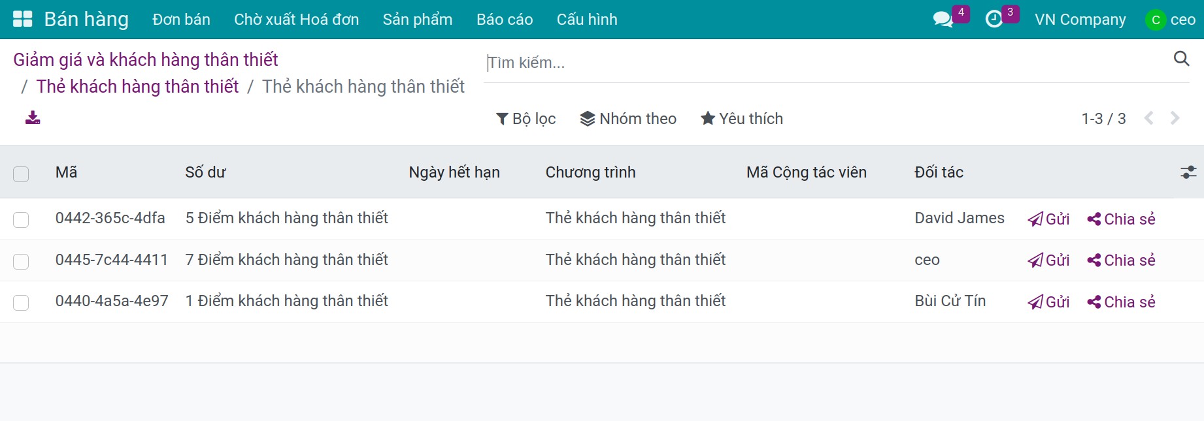Screen dimensions: 1204x421
Task: Open the Báo cáo menu
Action: (505, 20)
